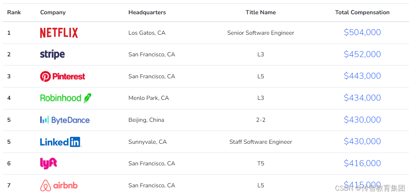Click the LinkedIn logo
Viewport: 410px width, 195px height.
click(x=61, y=142)
